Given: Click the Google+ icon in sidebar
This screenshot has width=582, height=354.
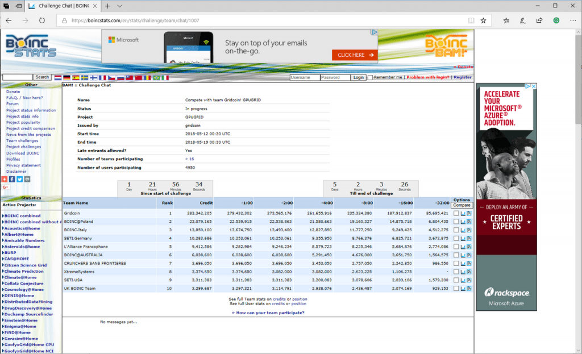Looking at the screenshot, I should tap(5, 187).
